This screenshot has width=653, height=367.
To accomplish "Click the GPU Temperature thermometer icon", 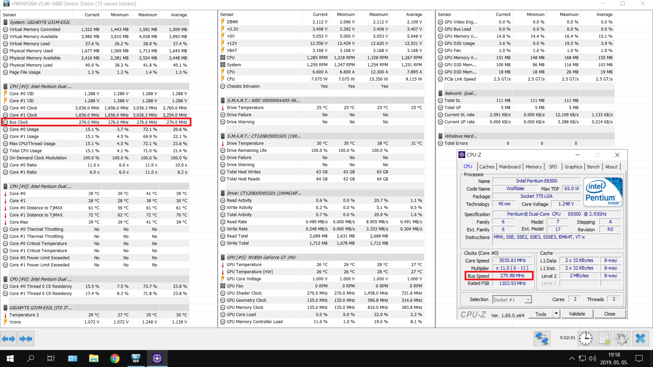I will 223,265.
